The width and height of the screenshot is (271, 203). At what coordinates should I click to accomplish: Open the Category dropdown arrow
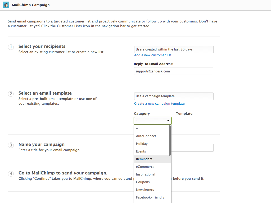tap(168, 121)
